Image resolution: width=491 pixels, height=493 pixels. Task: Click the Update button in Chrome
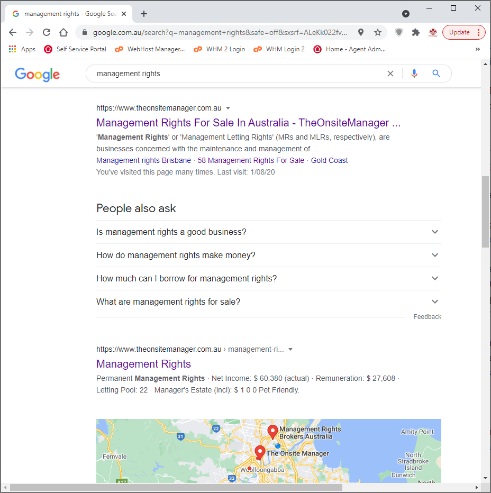[459, 32]
